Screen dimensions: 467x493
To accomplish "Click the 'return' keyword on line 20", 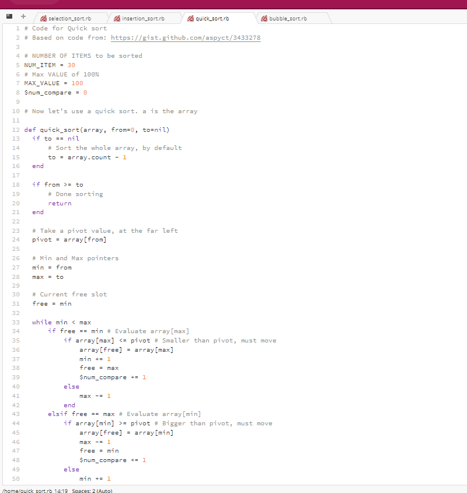I will click(x=60, y=204).
